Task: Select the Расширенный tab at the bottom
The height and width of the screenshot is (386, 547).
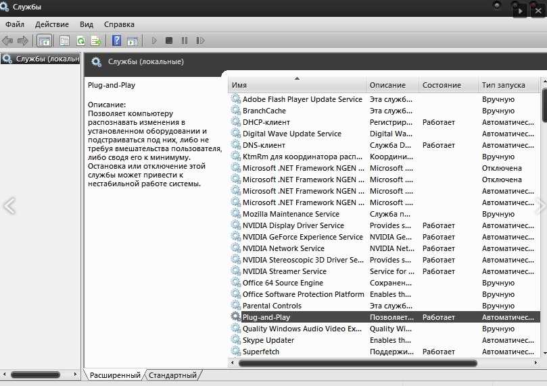Action: [x=115, y=375]
